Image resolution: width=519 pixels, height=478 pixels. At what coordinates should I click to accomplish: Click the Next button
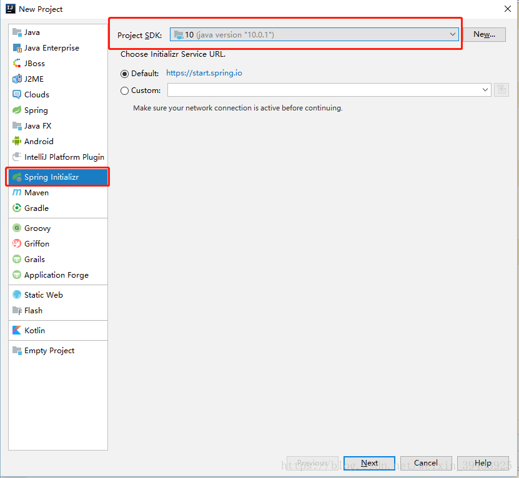click(369, 463)
